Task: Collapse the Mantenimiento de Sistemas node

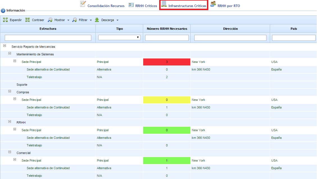Action: tap(10, 53)
